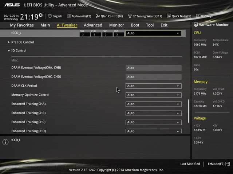Select the DRAM CLK Period label
This screenshot has height=174, width=233.
coord(24,86)
